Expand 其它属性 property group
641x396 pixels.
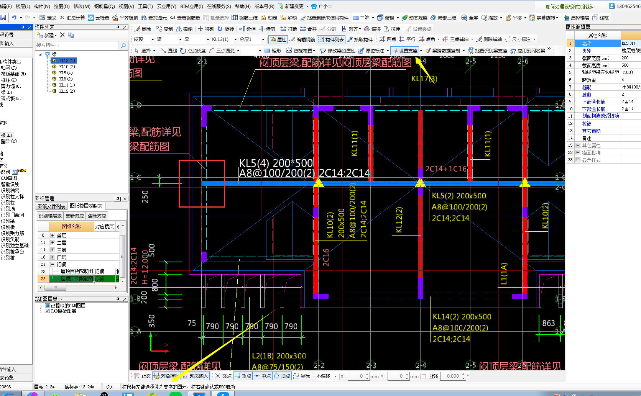578,145
